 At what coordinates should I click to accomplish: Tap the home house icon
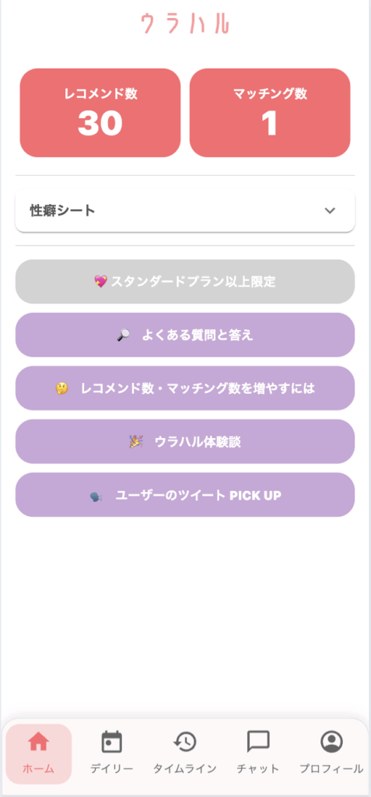tap(39, 742)
